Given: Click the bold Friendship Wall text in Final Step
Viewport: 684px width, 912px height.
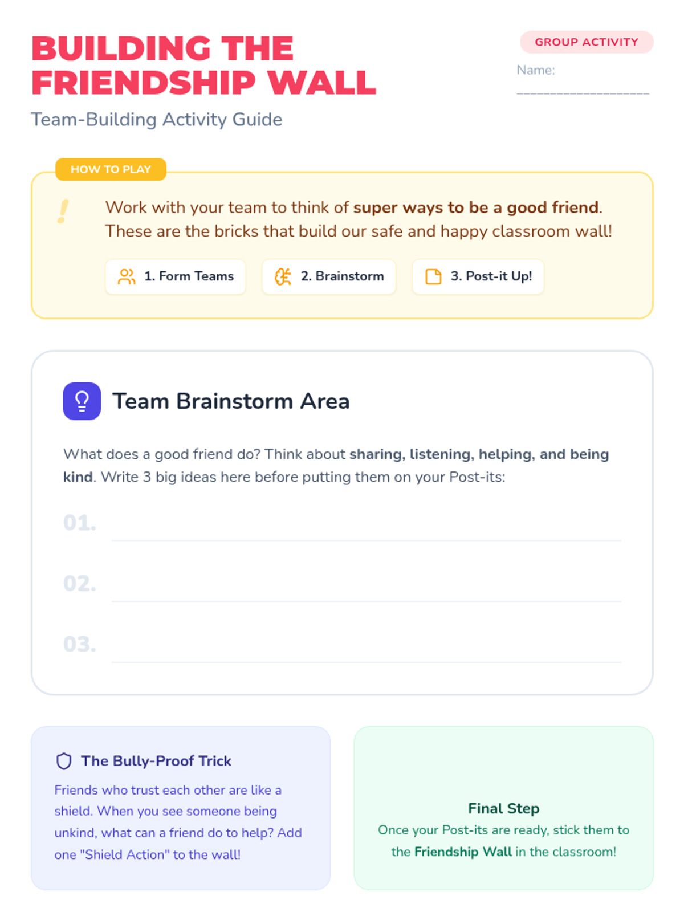Looking at the screenshot, I should point(463,852).
